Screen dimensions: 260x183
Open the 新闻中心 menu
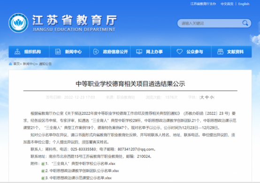coord(69,52)
